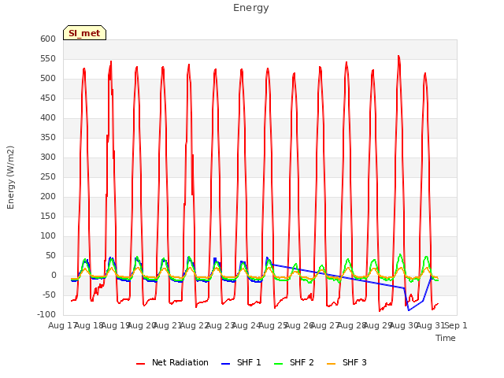Click the 150 y-axis tick label
Viewport: 504px width, 378px height.
tap(48, 217)
